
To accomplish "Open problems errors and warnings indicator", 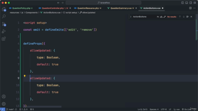I will pos(23,109).
